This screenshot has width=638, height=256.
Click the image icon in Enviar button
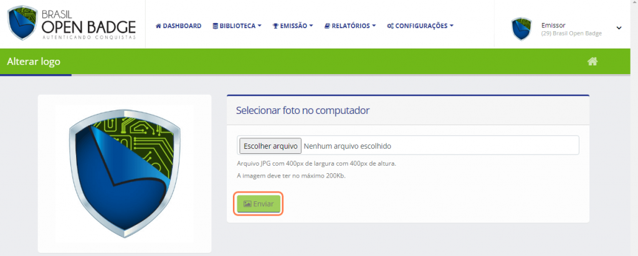247,204
